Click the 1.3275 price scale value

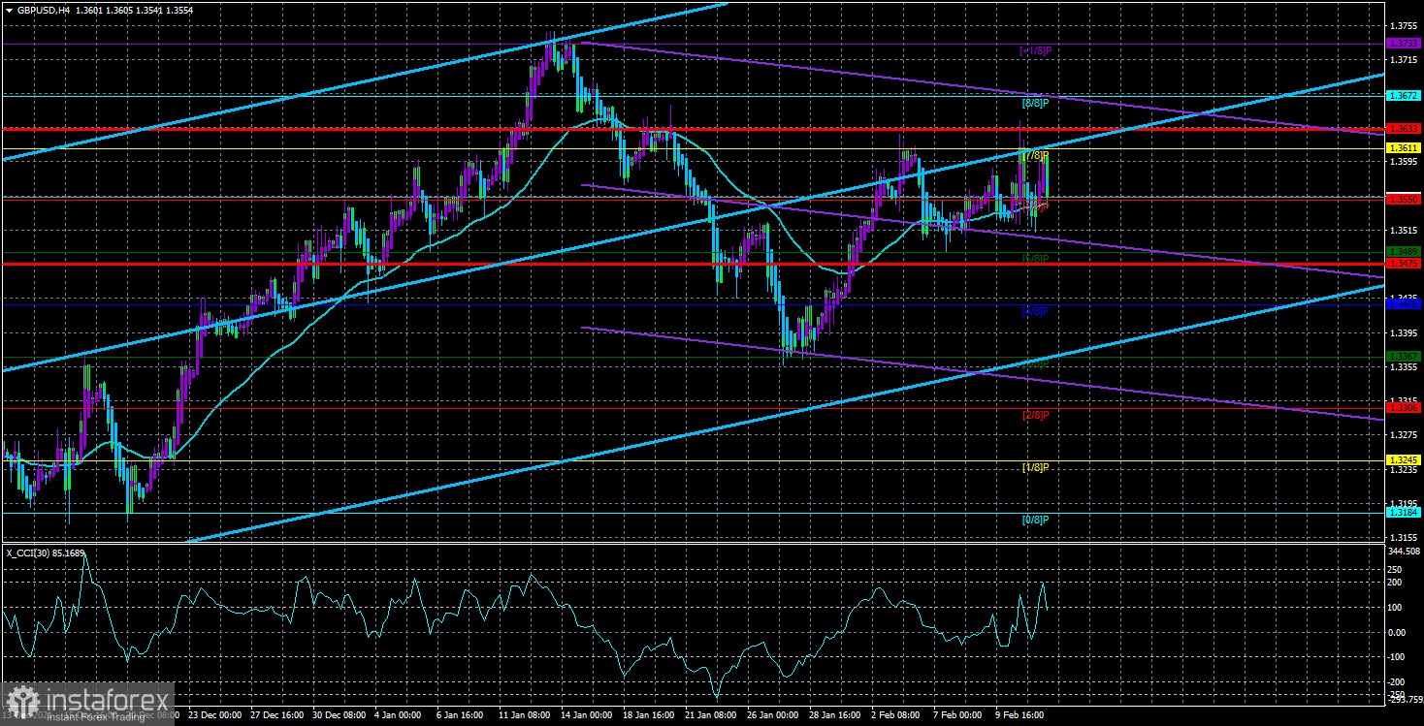(x=1404, y=435)
